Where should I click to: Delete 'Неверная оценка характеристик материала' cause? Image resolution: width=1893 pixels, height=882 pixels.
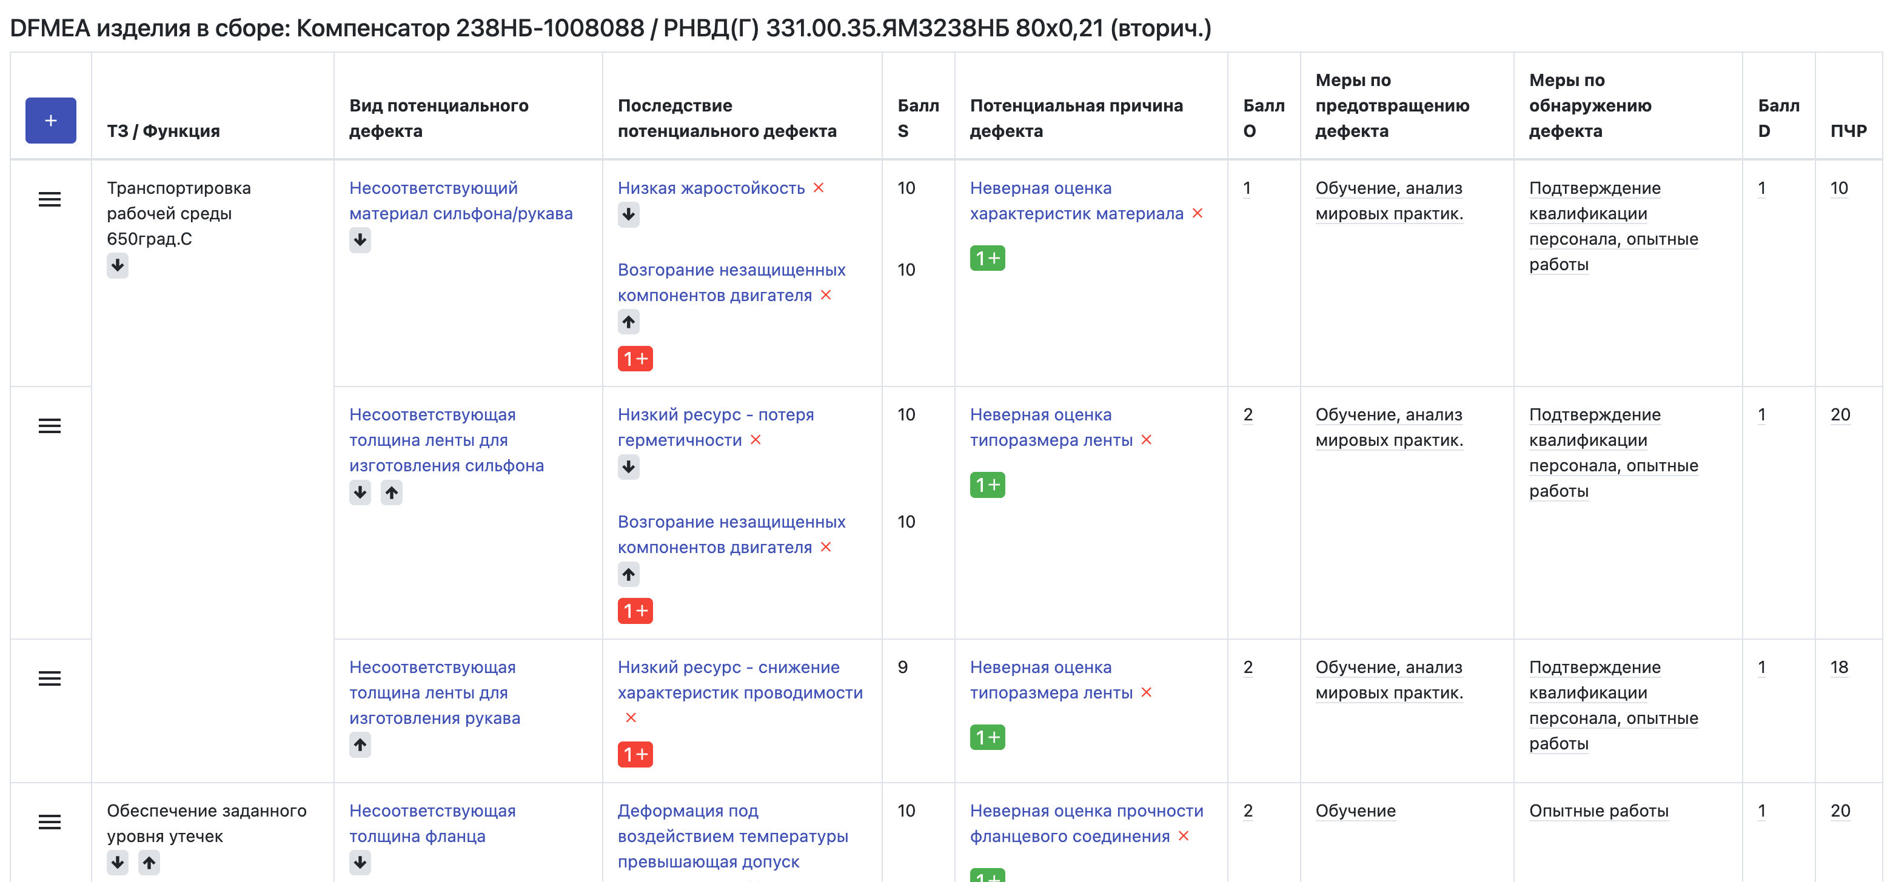(x=1198, y=214)
